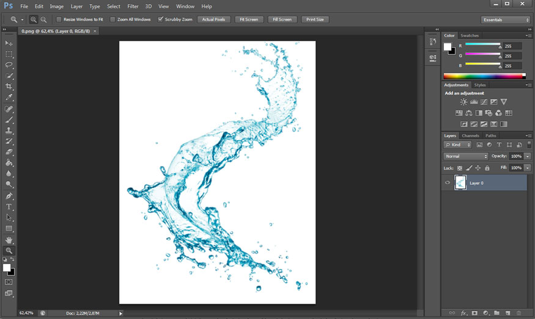Viewport: 535px width, 319px height.
Task: Open the Filter menu
Action: (x=133, y=6)
